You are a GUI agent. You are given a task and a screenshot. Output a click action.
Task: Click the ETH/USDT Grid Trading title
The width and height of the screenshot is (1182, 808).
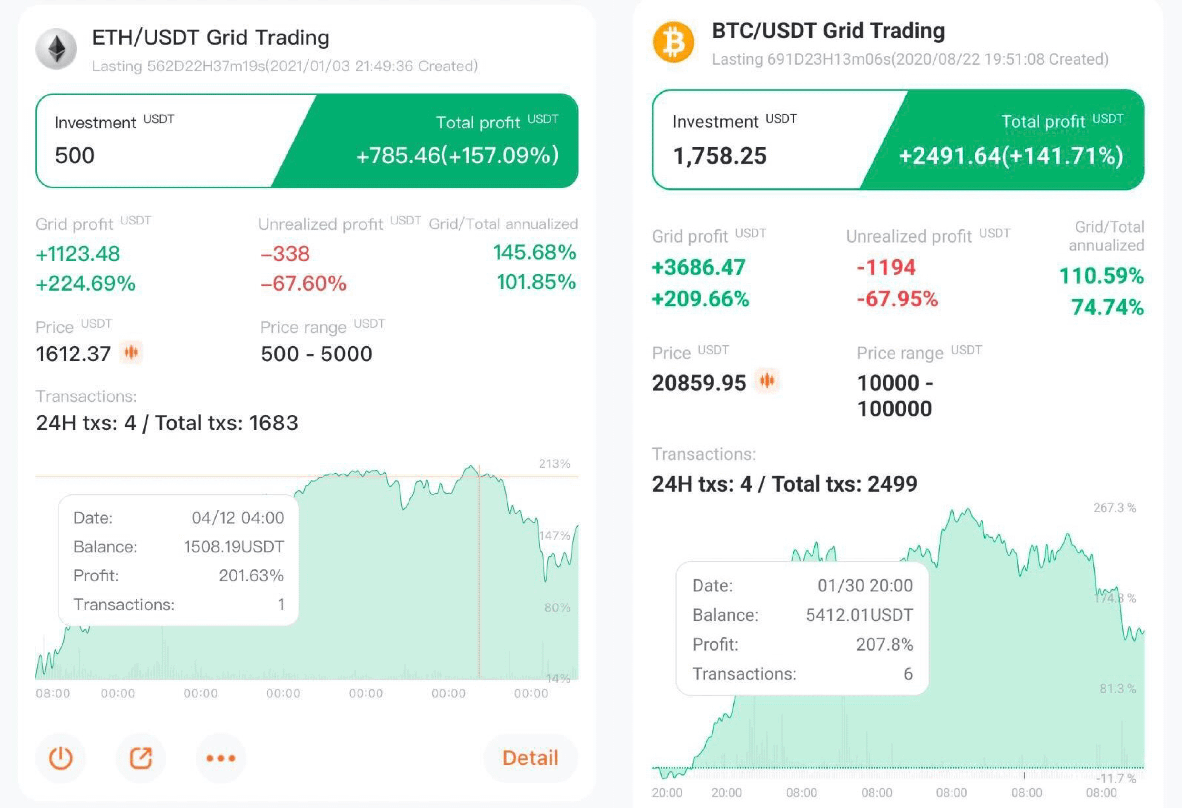pyautogui.click(x=211, y=38)
